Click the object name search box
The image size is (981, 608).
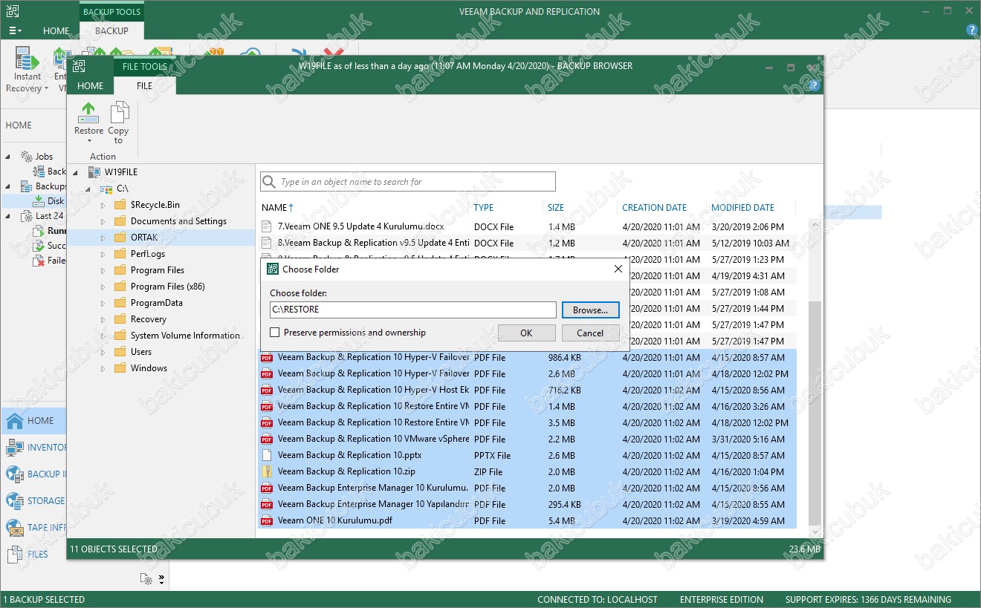[408, 182]
